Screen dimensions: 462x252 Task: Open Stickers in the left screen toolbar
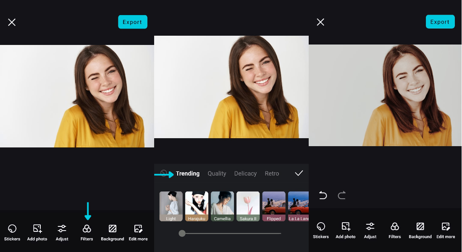tap(12, 232)
